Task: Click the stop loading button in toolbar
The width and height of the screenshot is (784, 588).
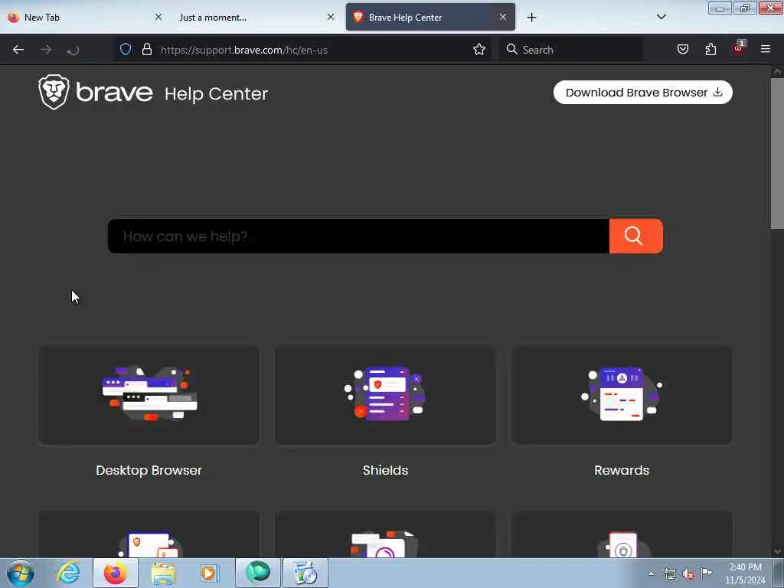Action: [x=73, y=50]
